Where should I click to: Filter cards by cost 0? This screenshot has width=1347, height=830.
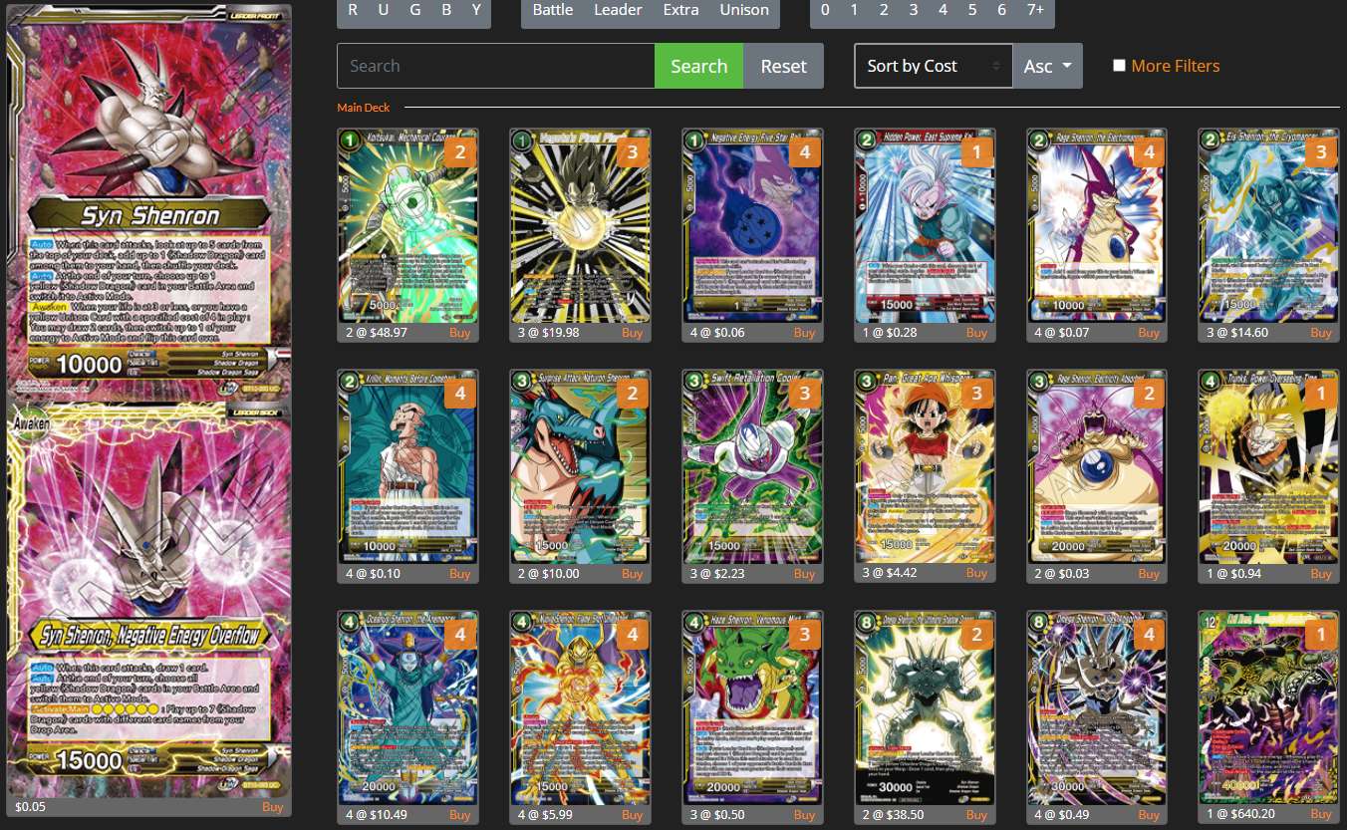tap(824, 9)
